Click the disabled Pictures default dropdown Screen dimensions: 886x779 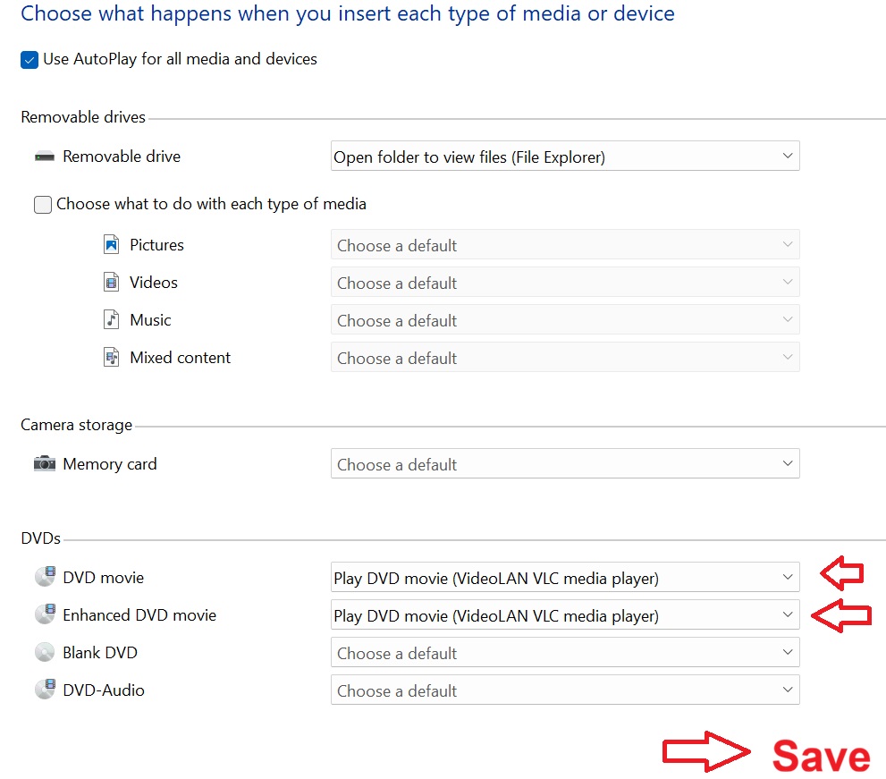coord(565,244)
